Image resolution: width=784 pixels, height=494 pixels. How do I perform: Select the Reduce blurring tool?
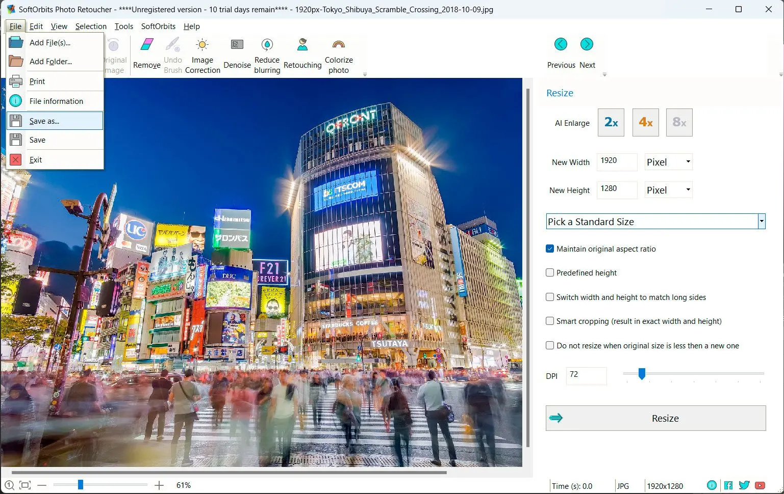pyautogui.click(x=267, y=54)
